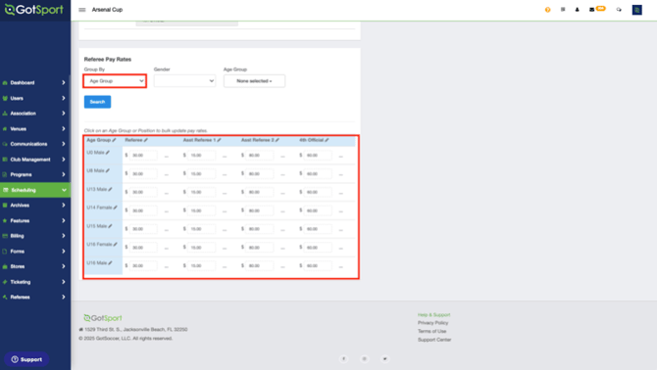Viewport: 657px width, 370px height.
Task: Click the GotSport logo in top left
Action: tap(33, 10)
